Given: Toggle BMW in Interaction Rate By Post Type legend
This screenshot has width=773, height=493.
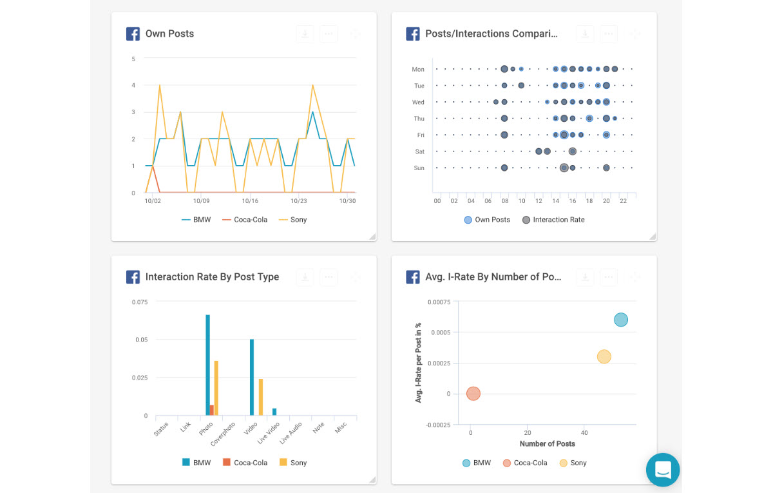Looking at the screenshot, I should click(196, 463).
